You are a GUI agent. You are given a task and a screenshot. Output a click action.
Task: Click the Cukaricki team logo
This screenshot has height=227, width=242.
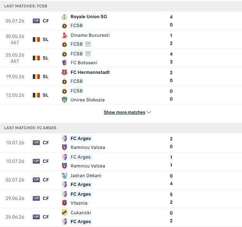pos(64,213)
